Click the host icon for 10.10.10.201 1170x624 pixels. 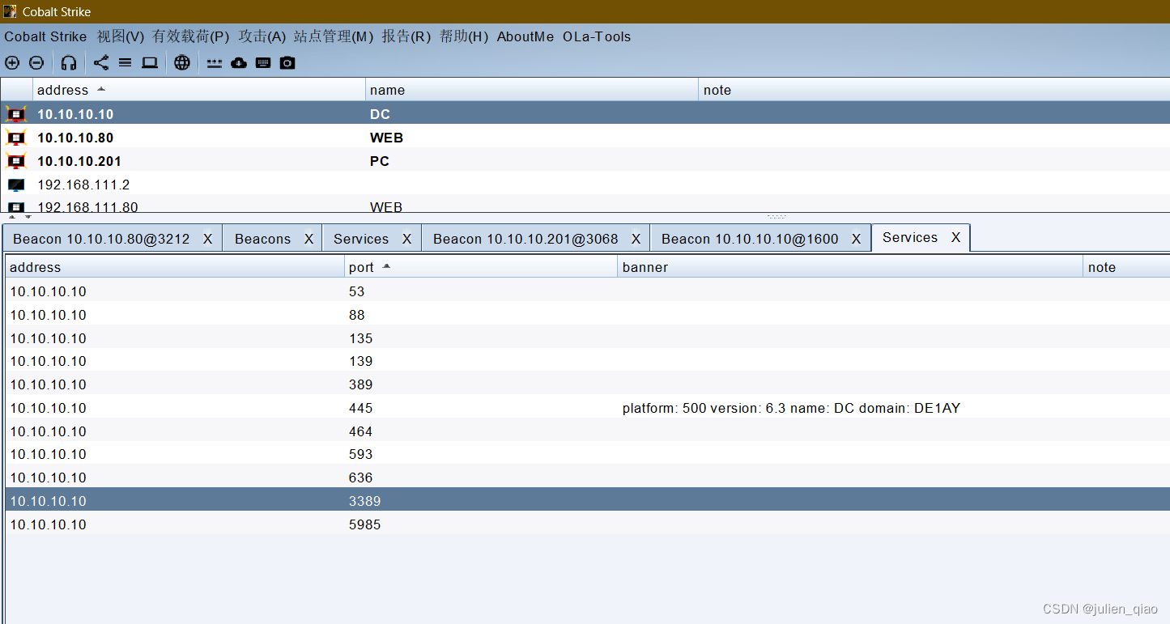(x=16, y=161)
